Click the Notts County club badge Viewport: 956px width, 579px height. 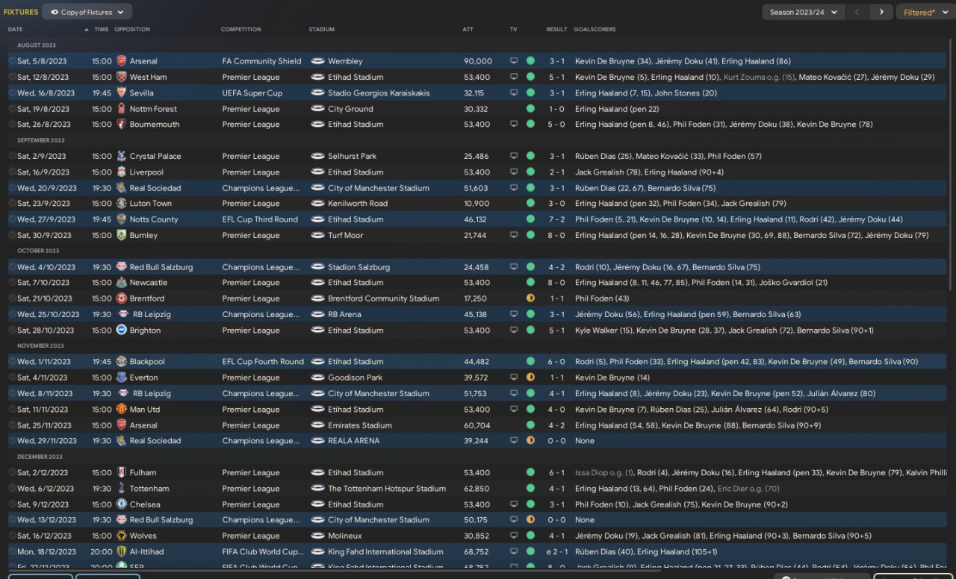point(121,219)
